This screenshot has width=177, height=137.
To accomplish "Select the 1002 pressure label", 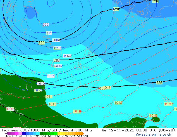I will [57, 48].
